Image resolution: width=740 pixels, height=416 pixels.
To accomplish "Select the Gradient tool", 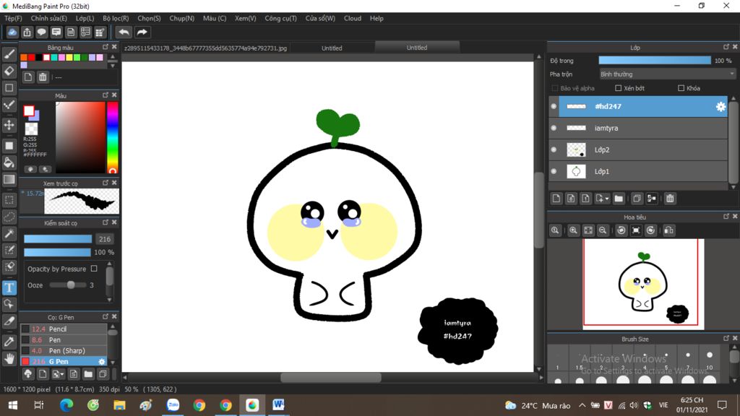I will click(9, 180).
